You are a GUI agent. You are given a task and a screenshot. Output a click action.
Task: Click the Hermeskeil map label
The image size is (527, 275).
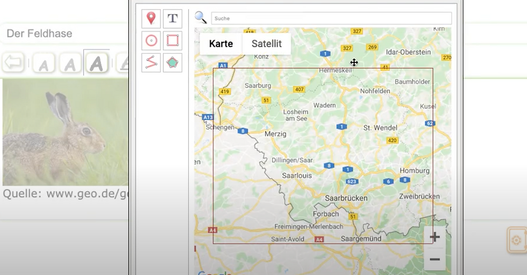335,70
